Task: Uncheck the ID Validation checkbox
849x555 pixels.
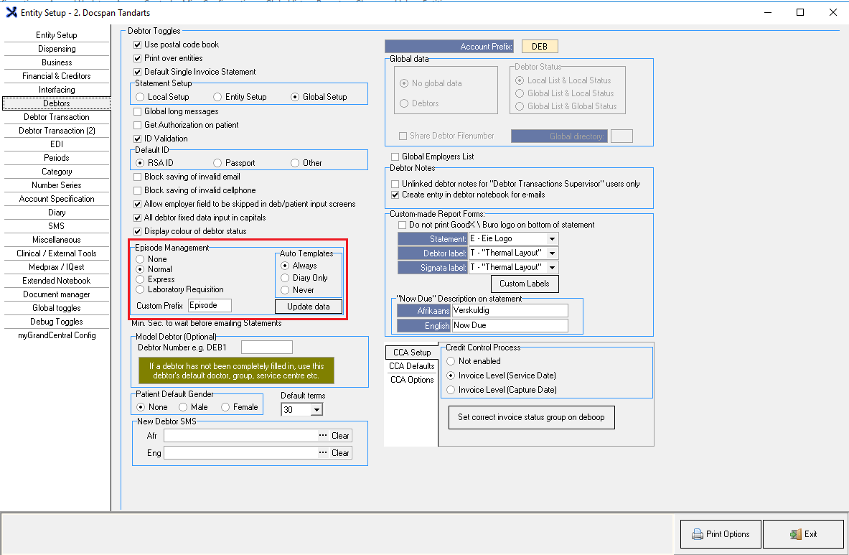Action: tap(138, 139)
